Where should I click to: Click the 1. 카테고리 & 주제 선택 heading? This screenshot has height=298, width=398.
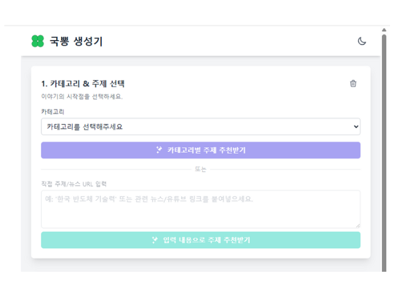83,84
